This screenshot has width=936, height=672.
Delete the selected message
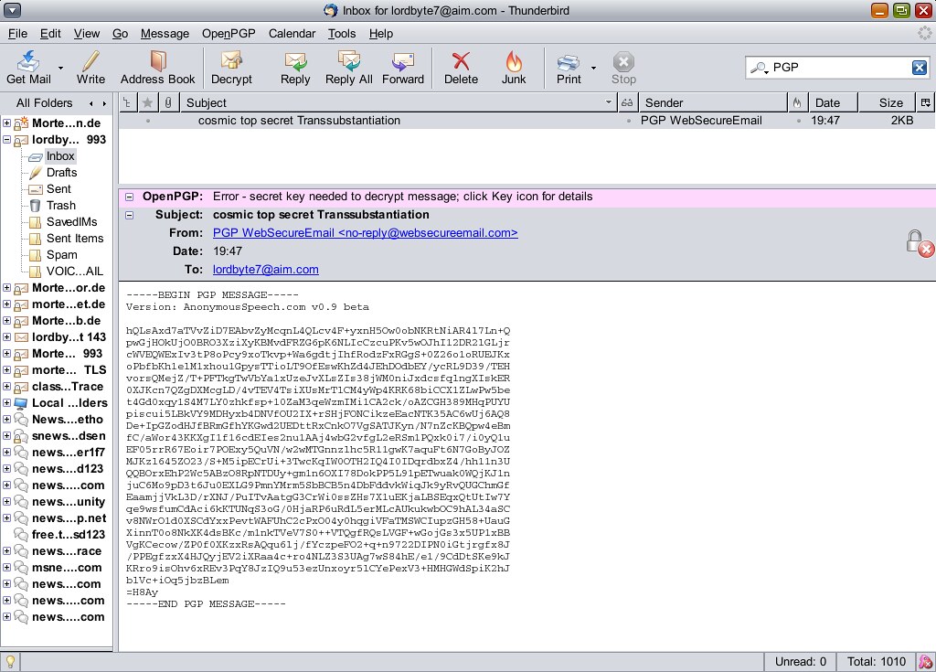[x=461, y=68]
